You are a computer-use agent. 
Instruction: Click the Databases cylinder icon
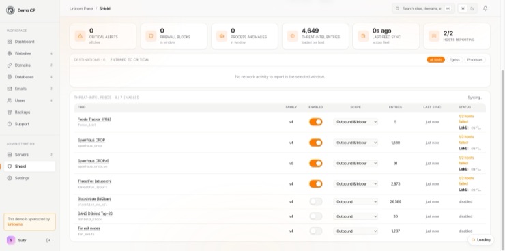10,77
